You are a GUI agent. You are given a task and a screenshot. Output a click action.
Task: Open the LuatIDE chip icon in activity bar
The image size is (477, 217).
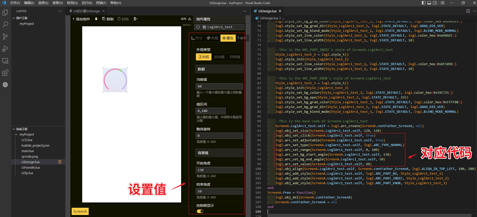(5, 85)
